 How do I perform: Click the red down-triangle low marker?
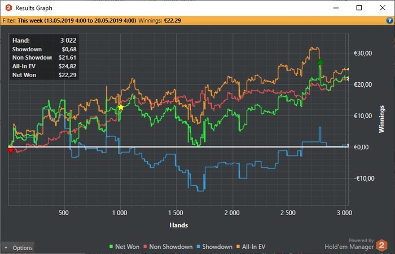11,150
